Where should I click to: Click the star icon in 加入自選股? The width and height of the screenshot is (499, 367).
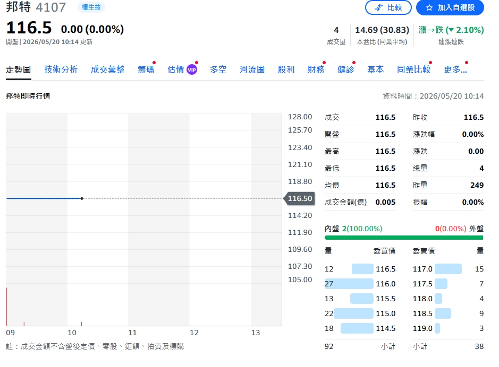429,7
